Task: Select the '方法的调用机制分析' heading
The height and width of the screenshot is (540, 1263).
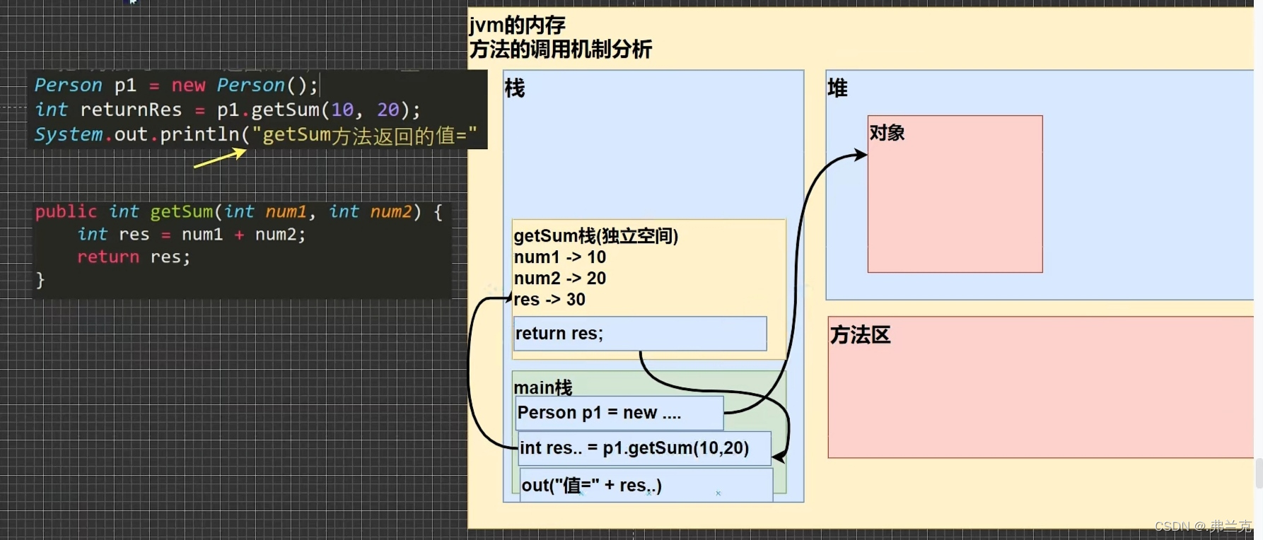Action: (x=560, y=49)
